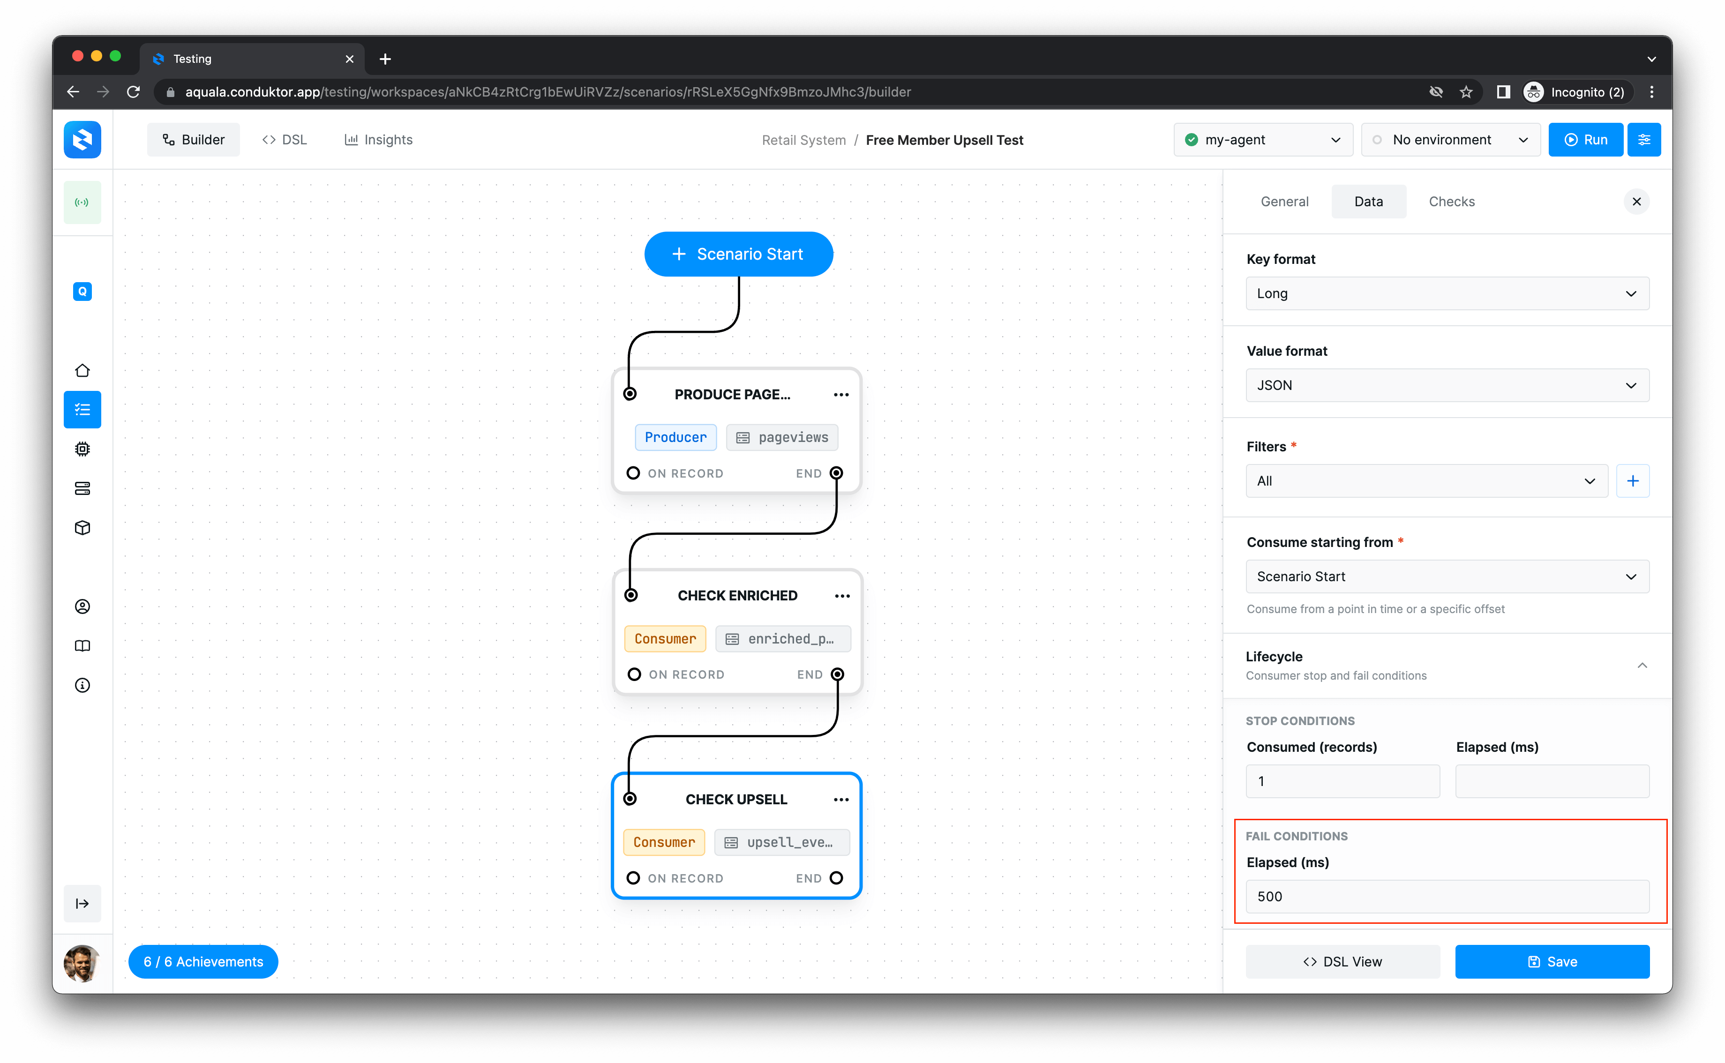Image resolution: width=1725 pixels, height=1063 pixels.
Task: Click END port of CHECK UPSELL node
Action: (836, 878)
